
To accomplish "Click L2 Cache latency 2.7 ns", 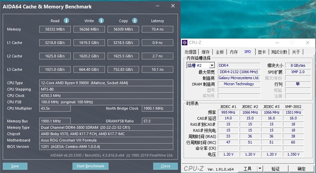I will pos(157,56).
